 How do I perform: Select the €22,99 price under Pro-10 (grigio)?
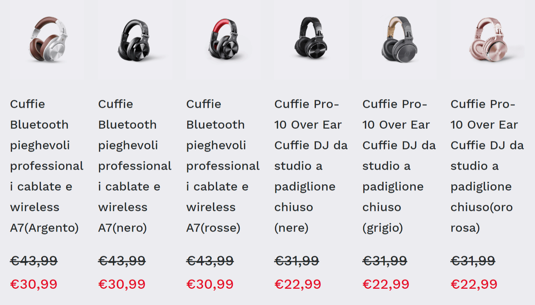[386, 284]
